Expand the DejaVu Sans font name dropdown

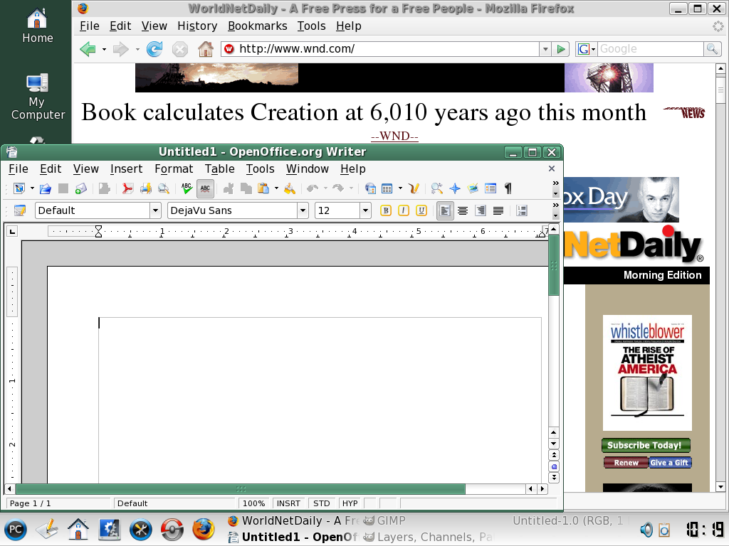pos(303,210)
